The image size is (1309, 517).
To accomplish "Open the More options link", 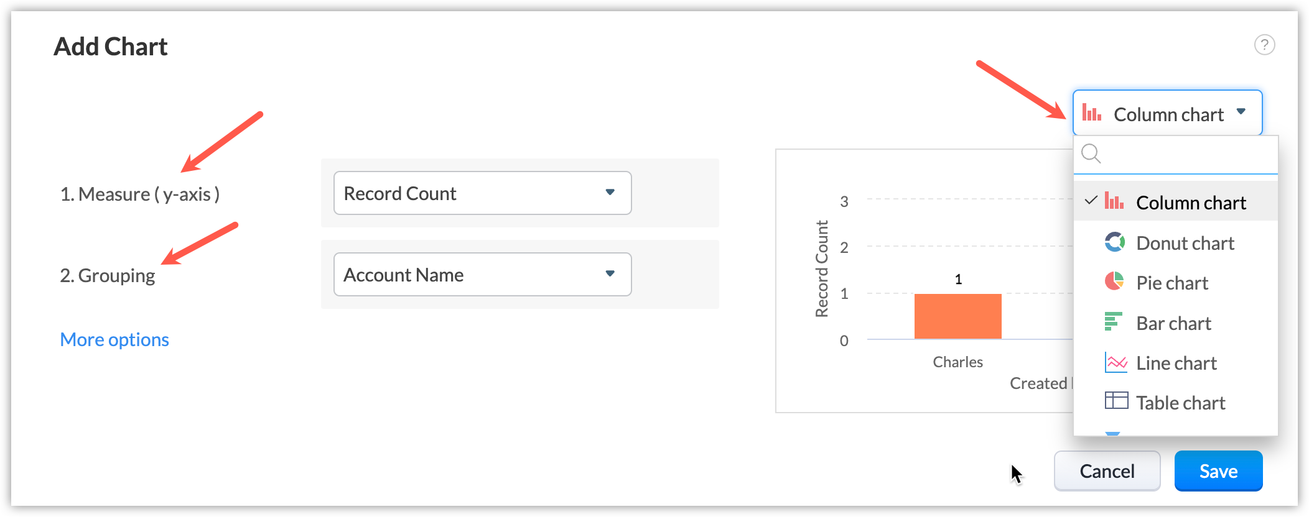I will pyautogui.click(x=114, y=340).
